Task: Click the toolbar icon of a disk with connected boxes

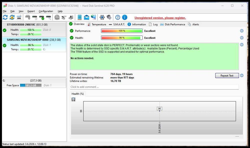Action: (x=64, y=17)
